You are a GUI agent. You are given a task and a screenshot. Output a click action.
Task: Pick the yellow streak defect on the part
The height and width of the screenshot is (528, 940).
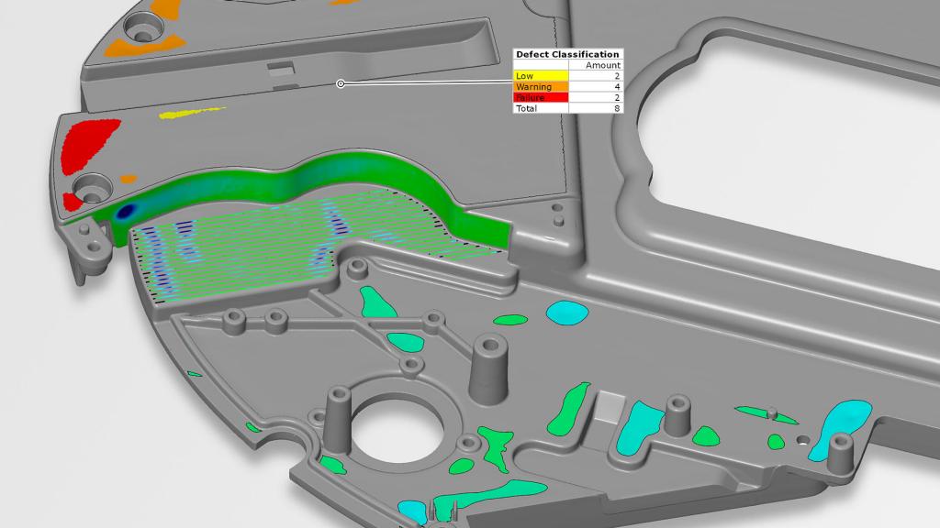(x=193, y=113)
